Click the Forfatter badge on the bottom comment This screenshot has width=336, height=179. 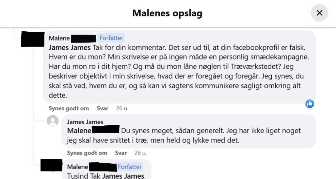[130, 167]
